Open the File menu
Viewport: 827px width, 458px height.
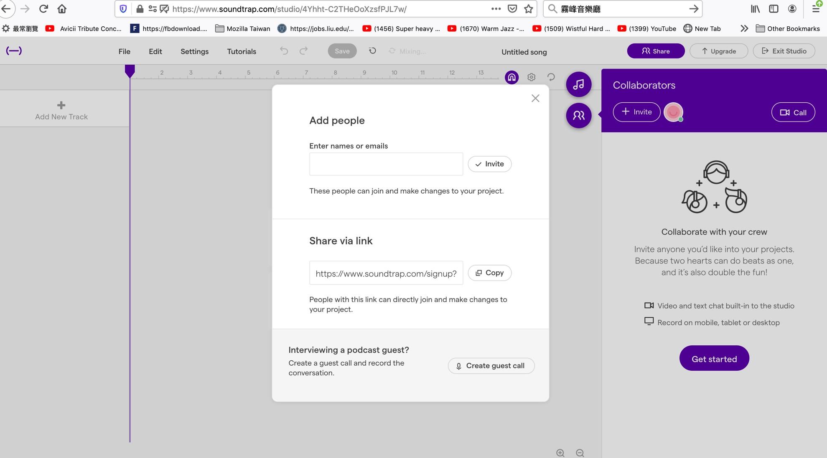[124, 51]
